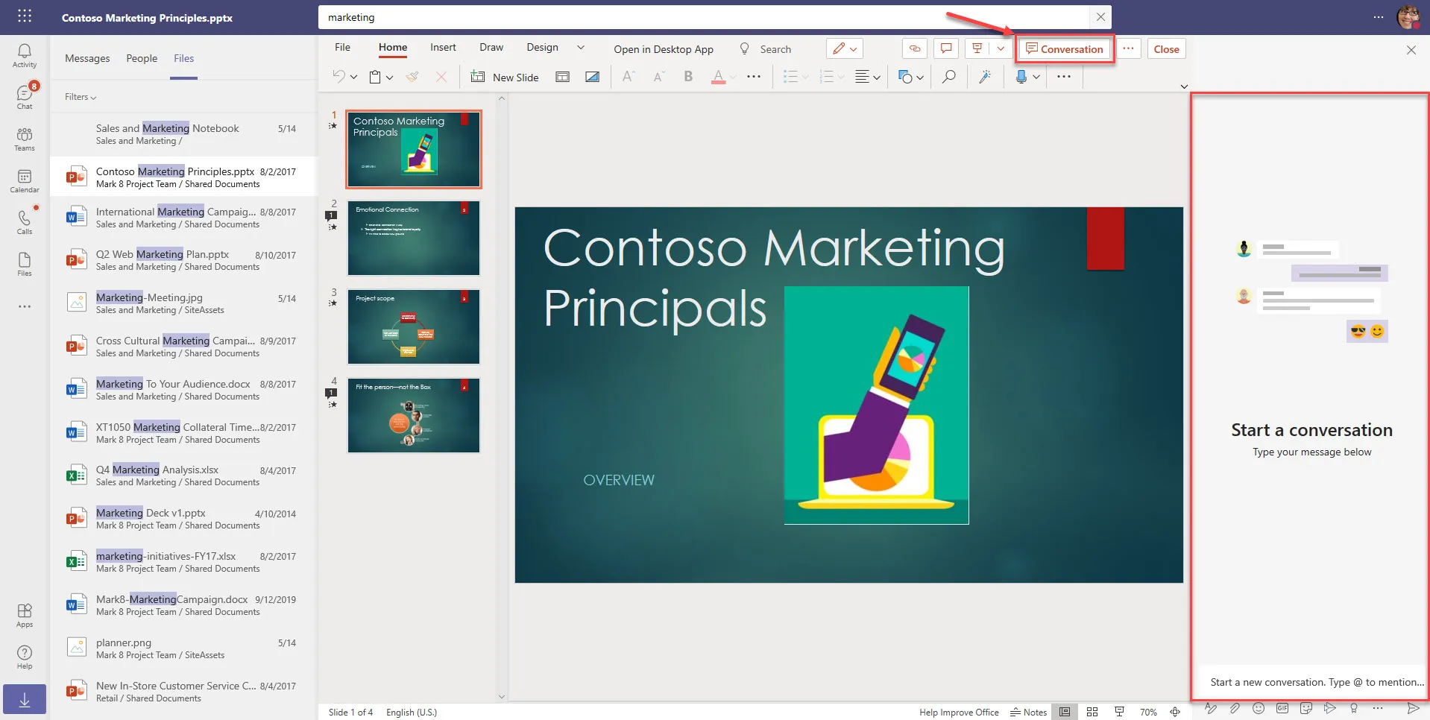The height and width of the screenshot is (720, 1430).
Task: Open the Calendar app icon
Action: [x=25, y=180]
